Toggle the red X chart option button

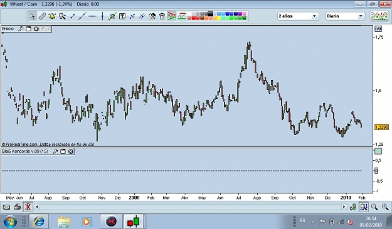(28, 207)
